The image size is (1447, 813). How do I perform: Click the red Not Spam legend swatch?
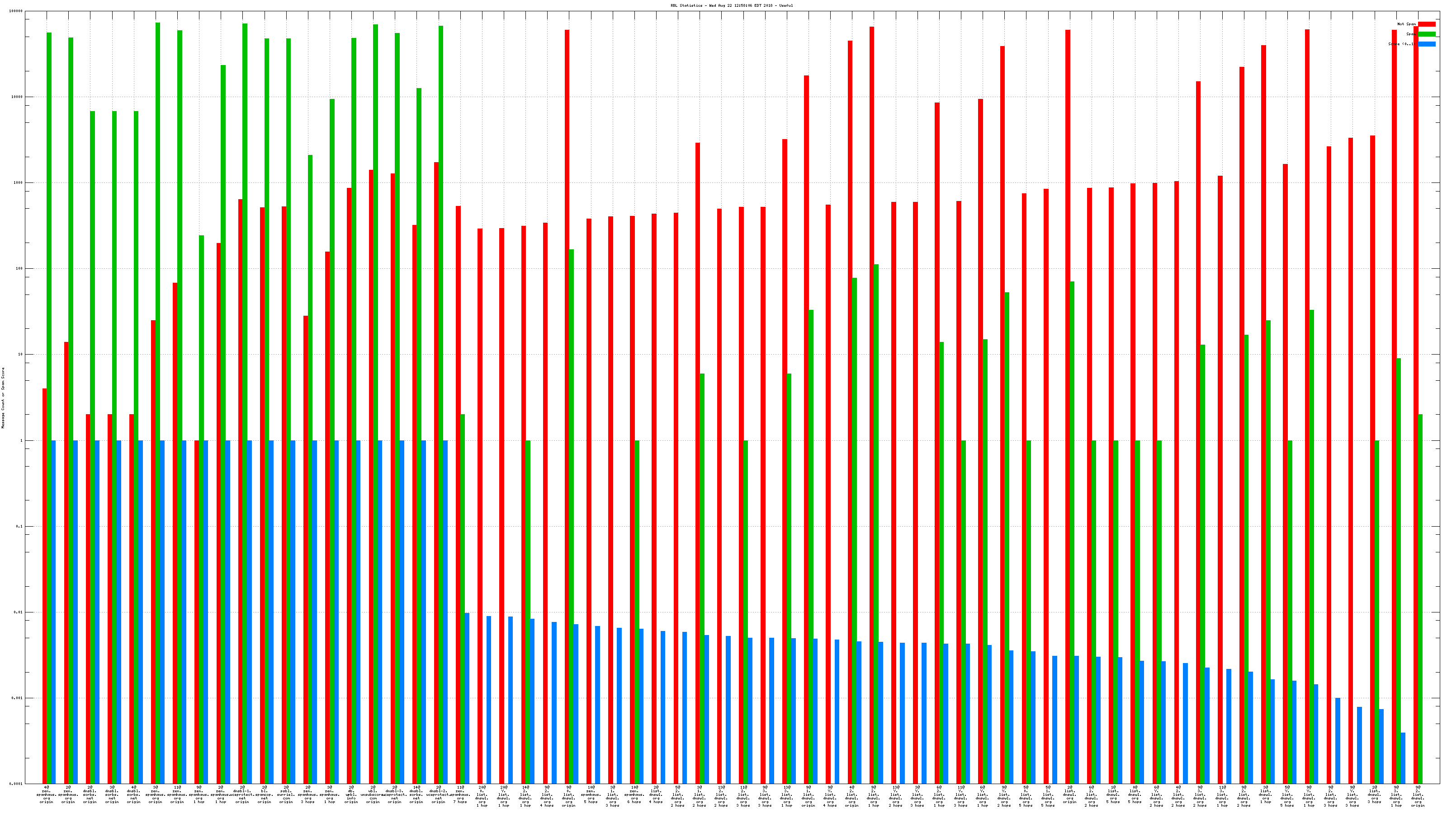point(1426,24)
